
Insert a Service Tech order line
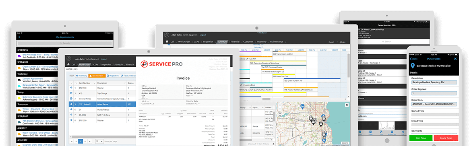[x=97, y=76]
